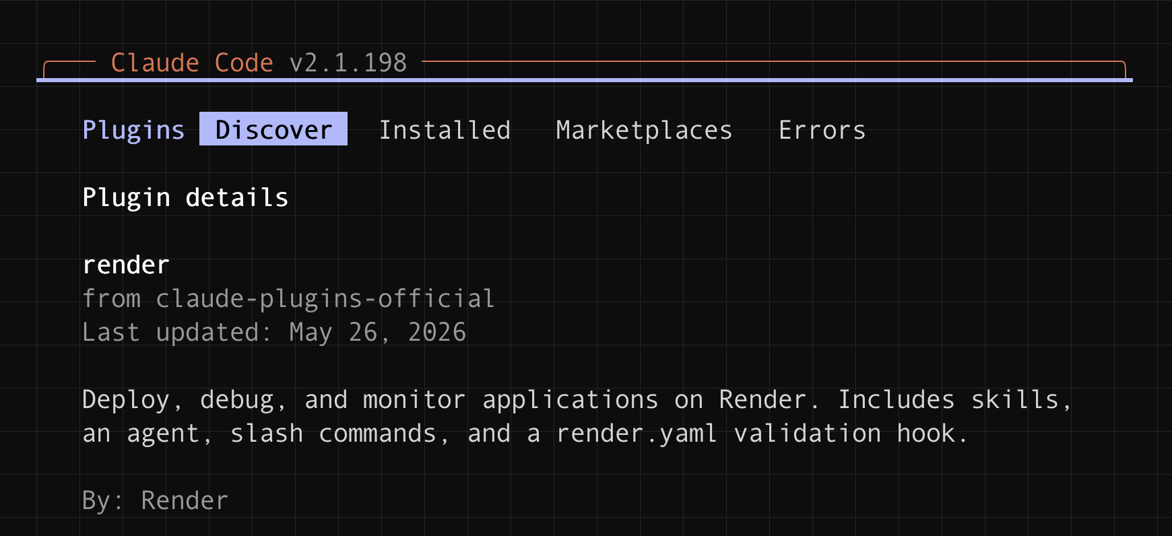Open the Installed tab
1172x536 pixels.
[x=445, y=130]
